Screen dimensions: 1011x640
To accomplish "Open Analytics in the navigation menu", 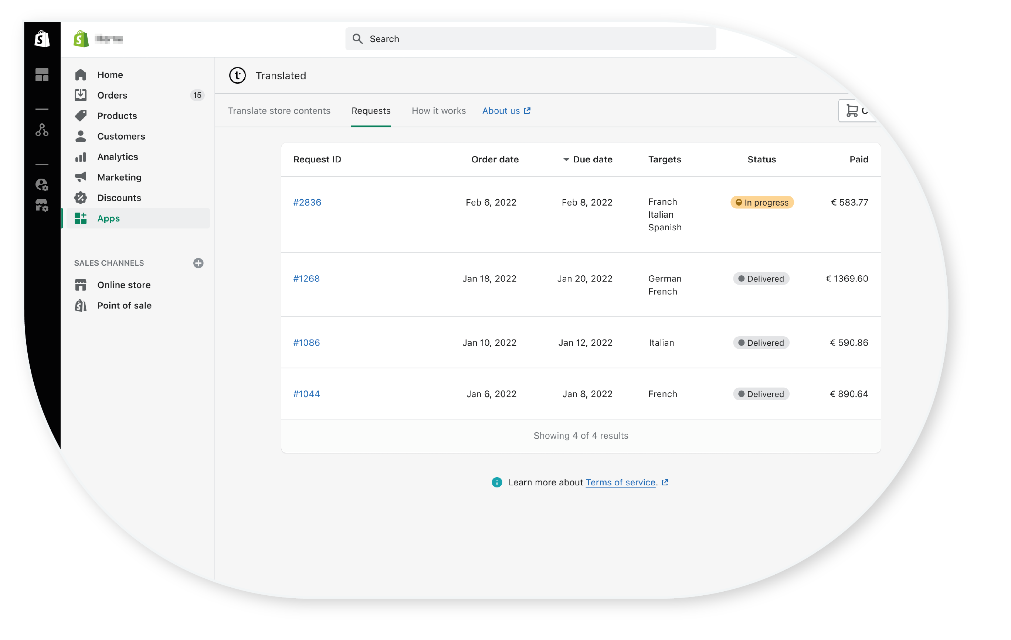I will pos(118,157).
